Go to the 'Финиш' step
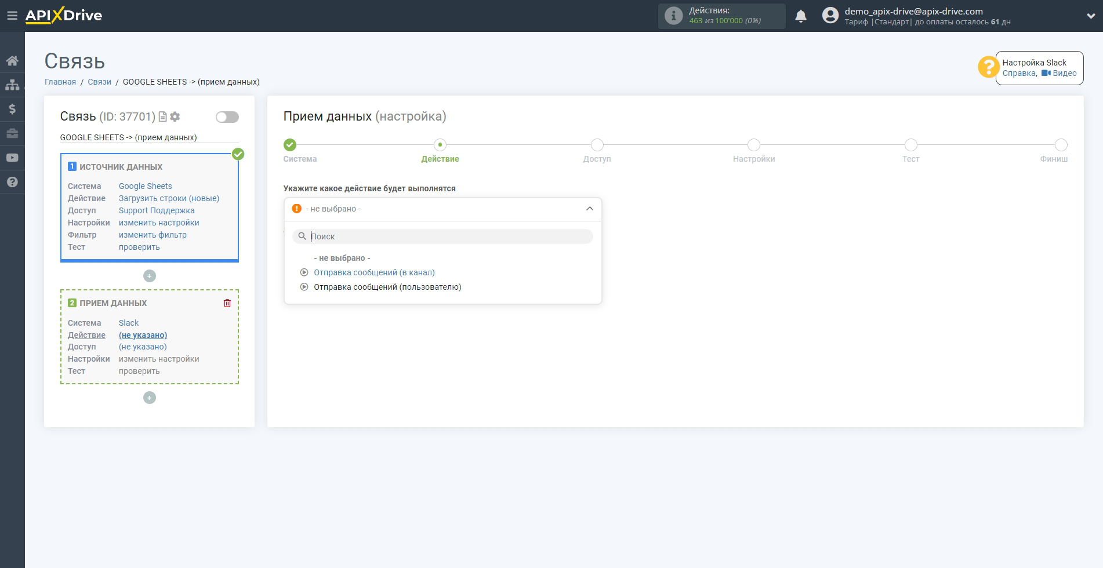The width and height of the screenshot is (1103, 568). pyautogui.click(x=1061, y=145)
